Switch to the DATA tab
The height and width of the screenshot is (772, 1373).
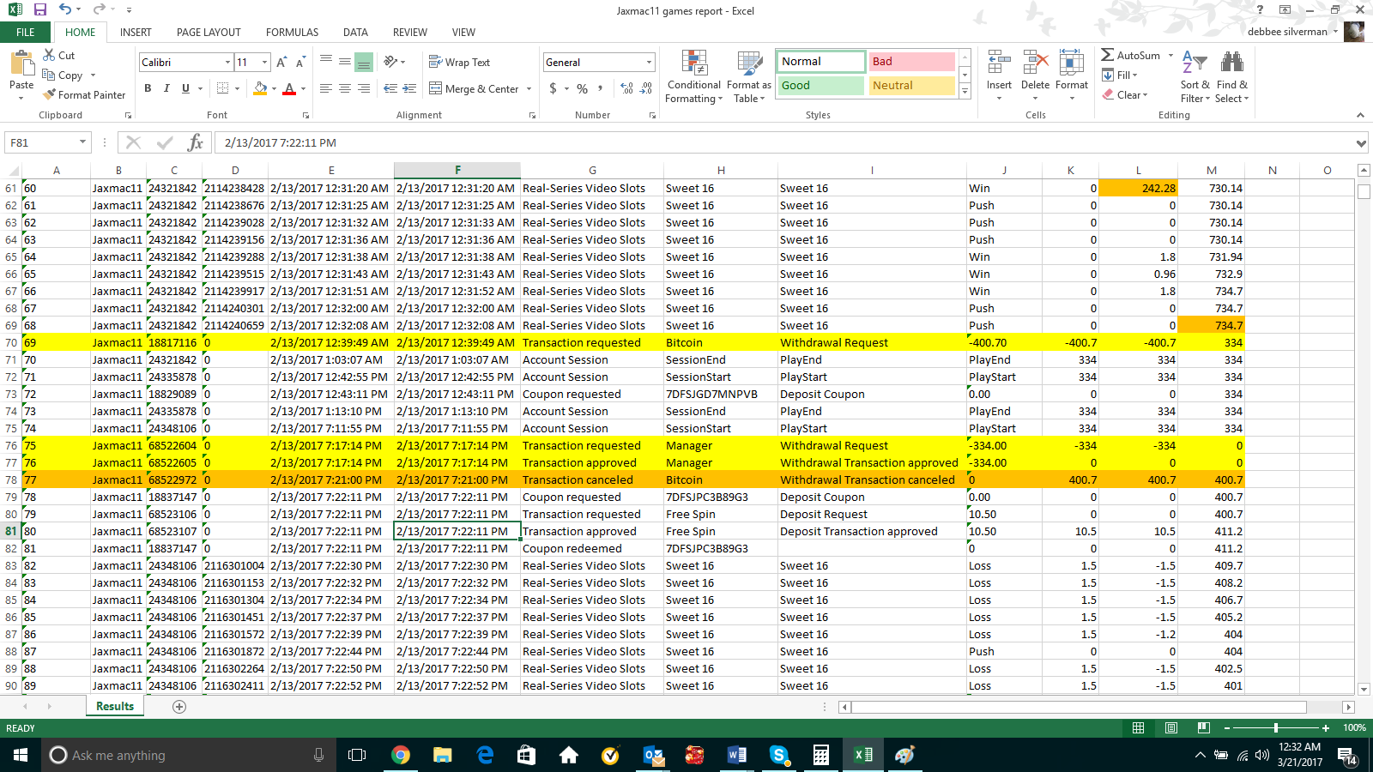pyautogui.click(x=355, y=32)
